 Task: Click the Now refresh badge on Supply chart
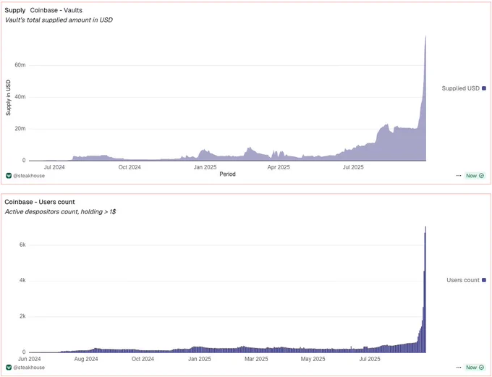[475, 175]
